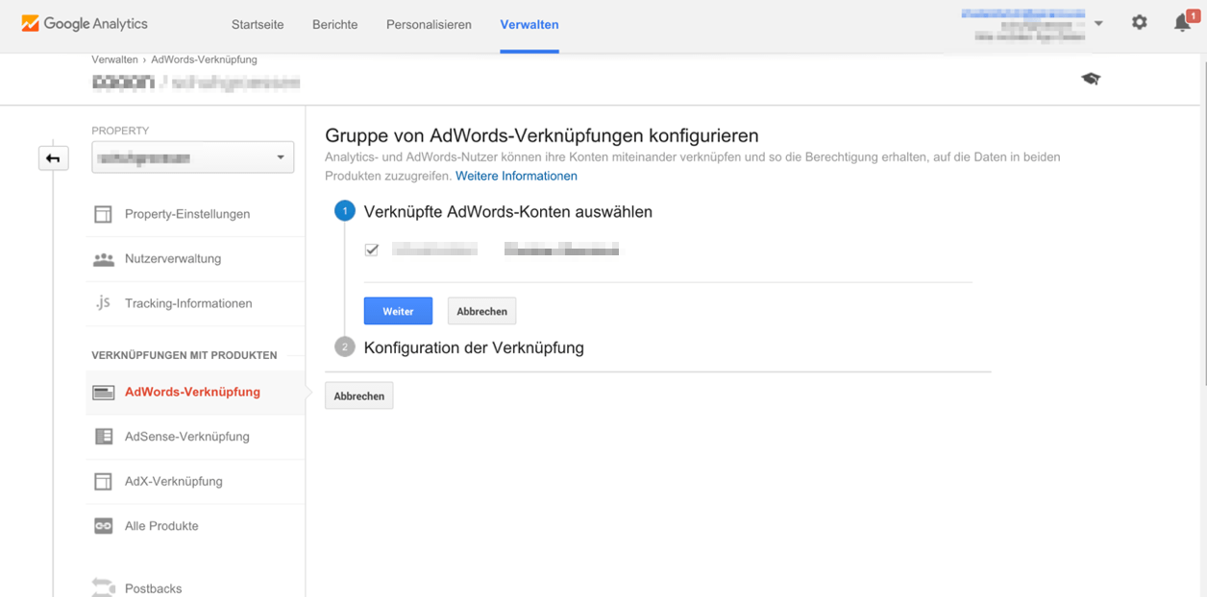Open the Weitere Informationen link
Screen dimensions: 1207x597
(x=516, y=176)
